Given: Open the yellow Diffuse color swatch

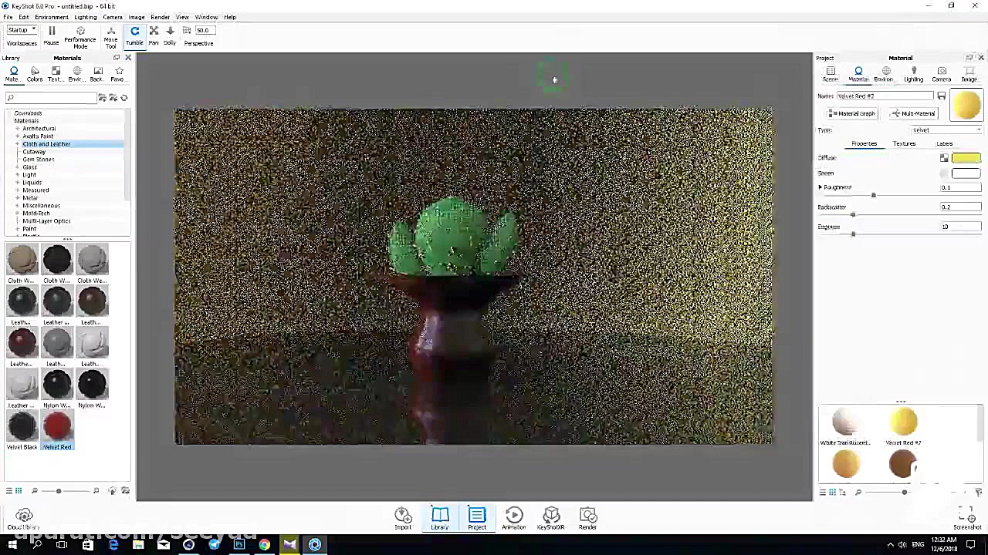Looking at the screenshot, I should [966, 158].
